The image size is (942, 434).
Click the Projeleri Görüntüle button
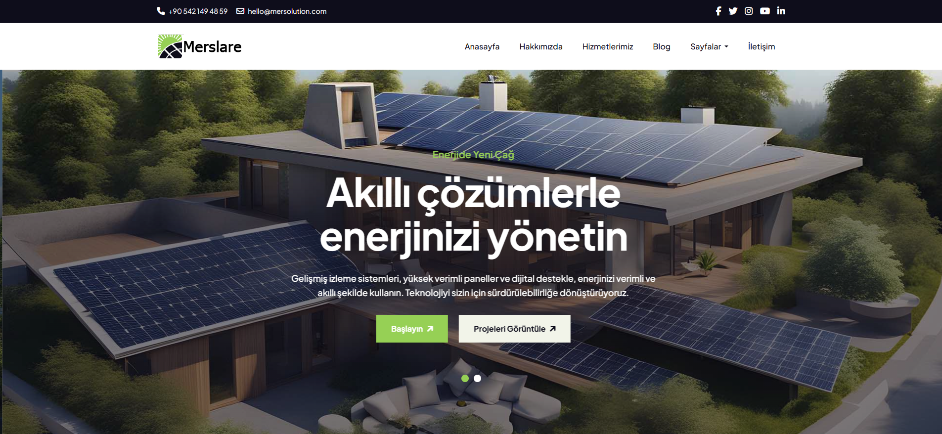515,329
